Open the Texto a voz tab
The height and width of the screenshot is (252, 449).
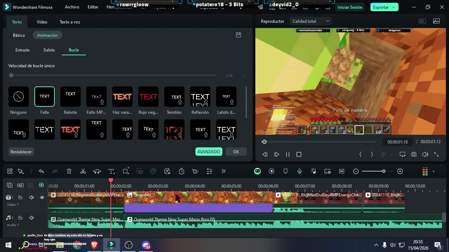(x=70, y=22)
